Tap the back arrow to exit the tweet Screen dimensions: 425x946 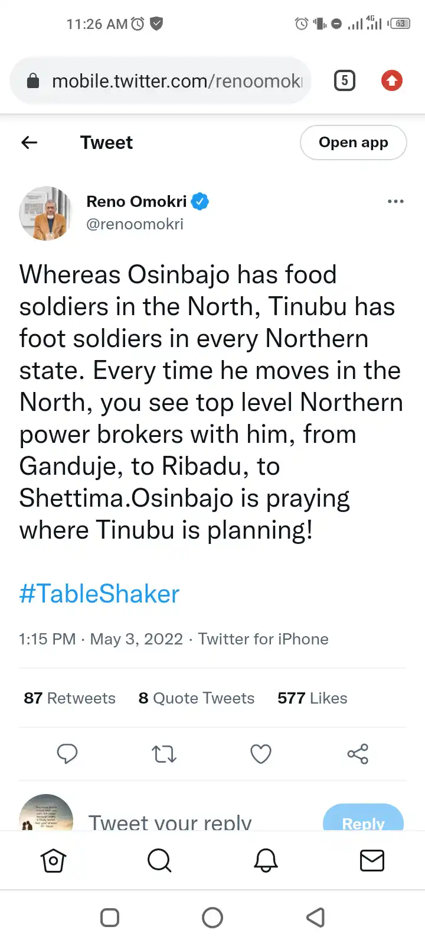pyautogui.click(x=29, y=142)
